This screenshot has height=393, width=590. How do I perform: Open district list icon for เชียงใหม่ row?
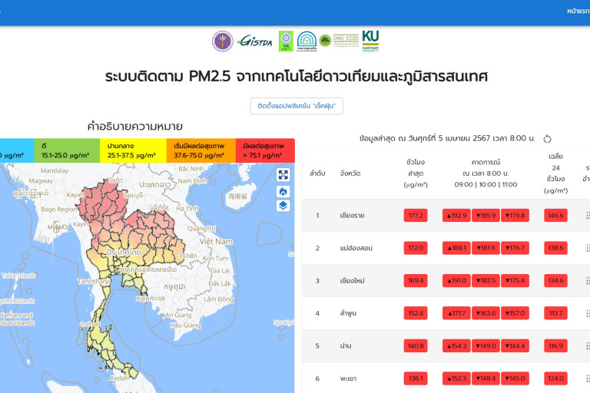[x=588, y=281]
